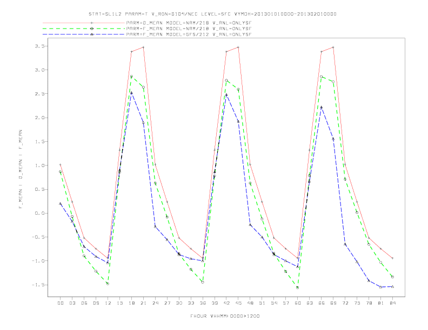Click the red plus data point at hour 69
This screenshot has width=428, height=330.
click(333, 47)
